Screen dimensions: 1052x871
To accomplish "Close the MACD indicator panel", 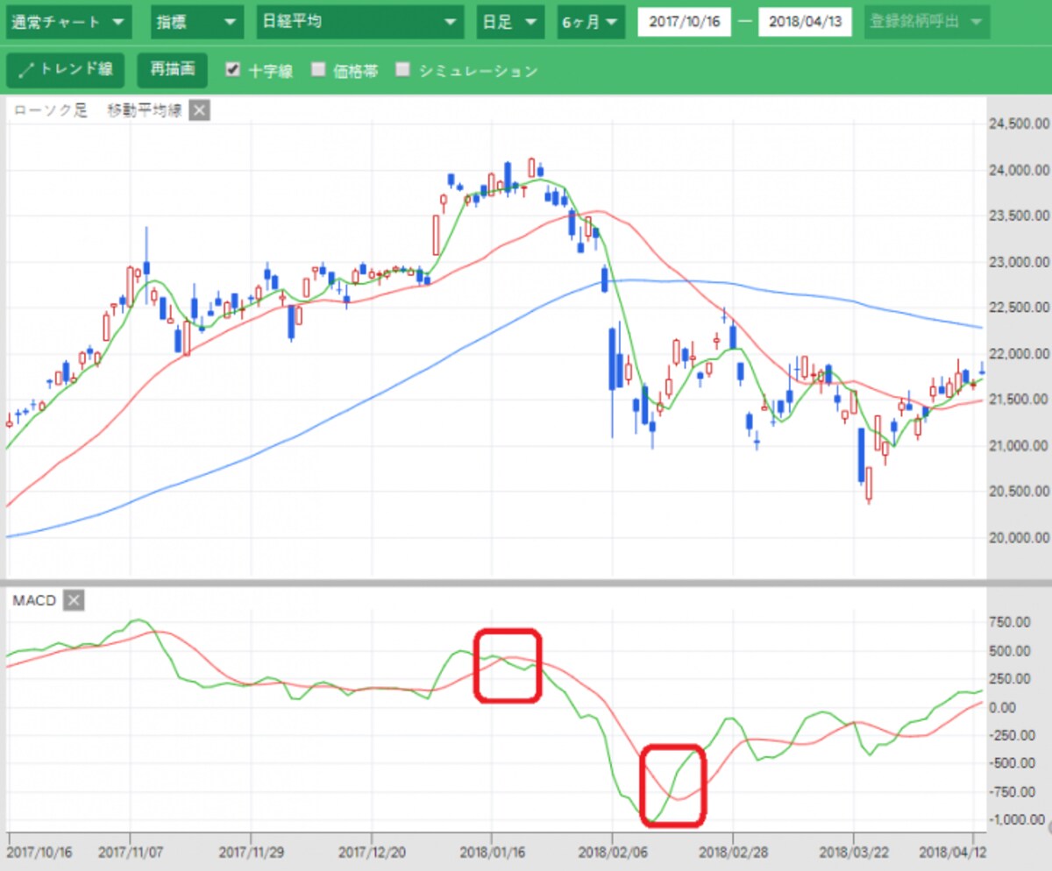I will 75,600.
